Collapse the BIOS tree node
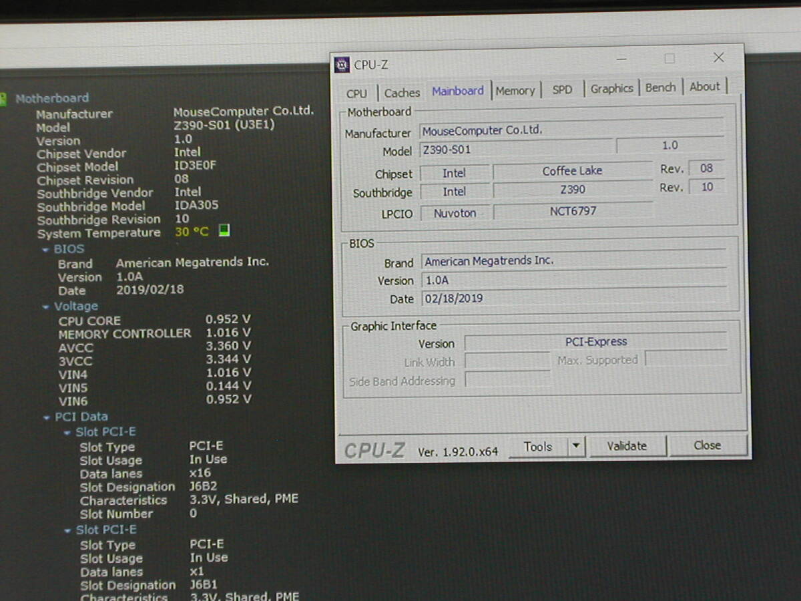 click(x=45, y=249)
